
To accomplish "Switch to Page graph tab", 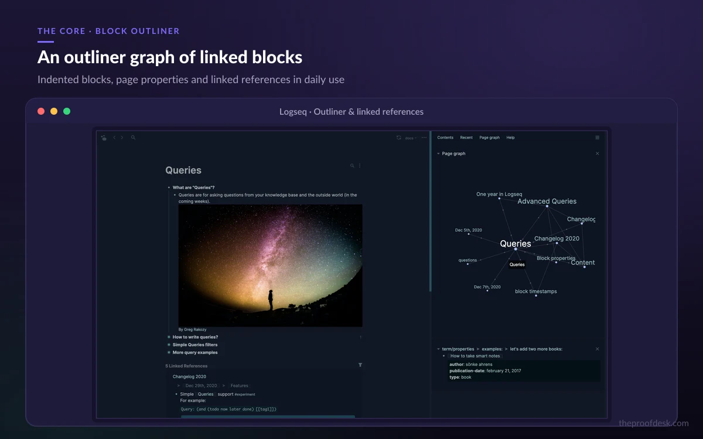I will 490,138.
